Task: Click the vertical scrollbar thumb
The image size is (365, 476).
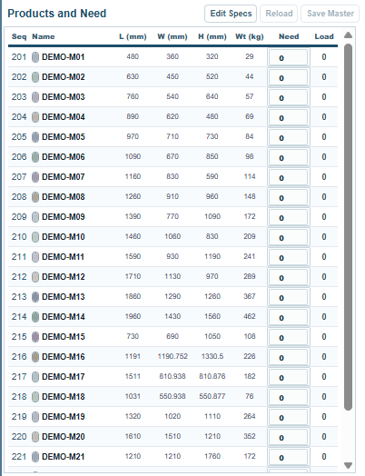Action: tap(349, 227)
